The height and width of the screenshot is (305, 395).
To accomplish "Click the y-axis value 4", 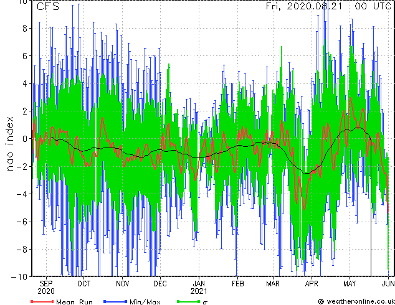I will 25,83.
